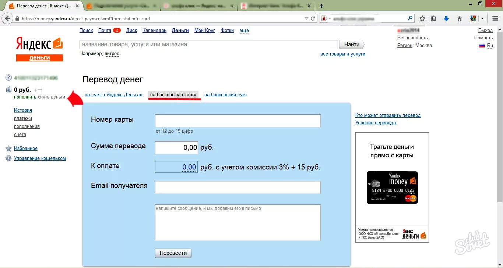The height and width of the screenshot is (268, 503).
Task: Click the литрес example link
Action: tap(112, 54)
